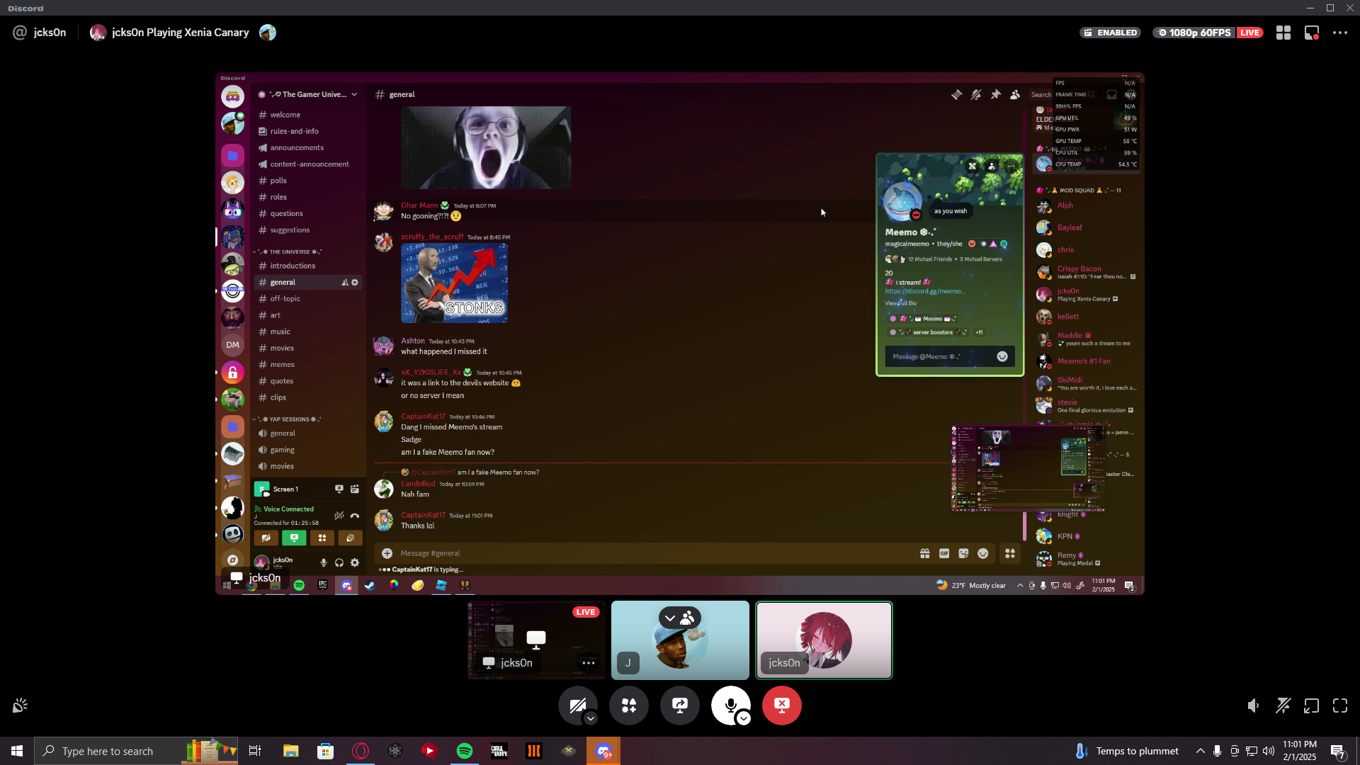The width and height of the screenshot is (1360, 765).
Task: Open more options ellipsis in header
Action: 1340,33
